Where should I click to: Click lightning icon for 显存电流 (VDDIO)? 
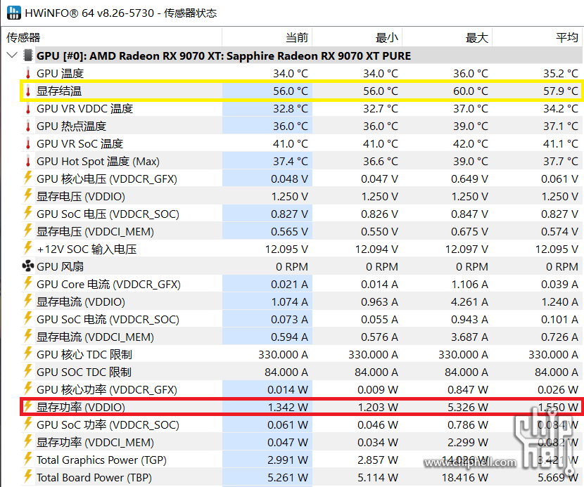(x=27, y=301)
